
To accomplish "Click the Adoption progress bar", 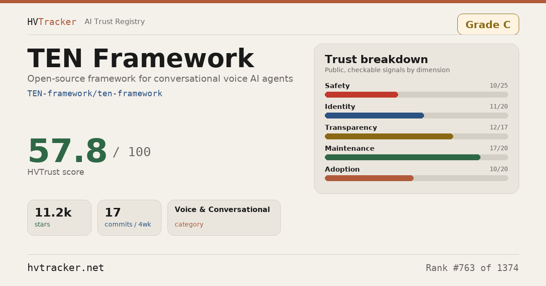I will pos(416,178).
